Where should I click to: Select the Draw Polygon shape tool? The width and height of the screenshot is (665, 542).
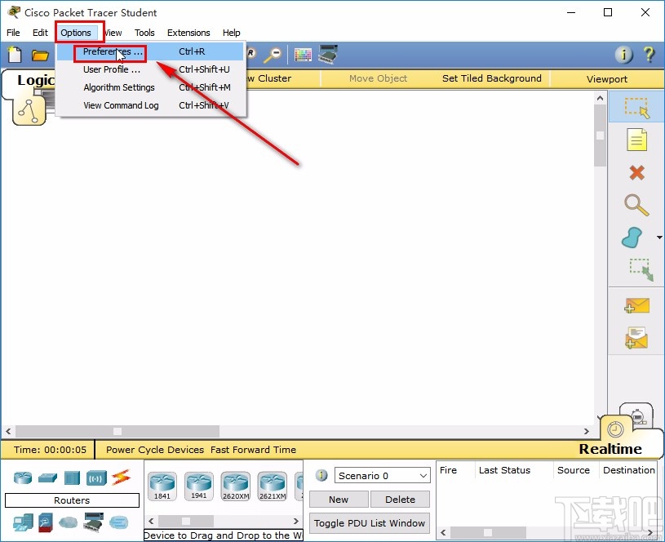[x=632, y=238]
